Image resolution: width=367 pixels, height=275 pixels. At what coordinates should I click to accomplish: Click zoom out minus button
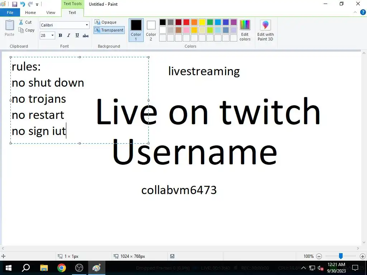tap(319, 256)
